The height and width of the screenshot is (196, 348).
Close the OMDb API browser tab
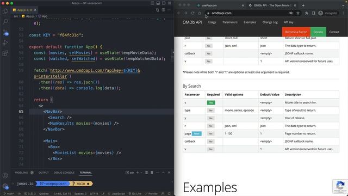coord(295,5)
